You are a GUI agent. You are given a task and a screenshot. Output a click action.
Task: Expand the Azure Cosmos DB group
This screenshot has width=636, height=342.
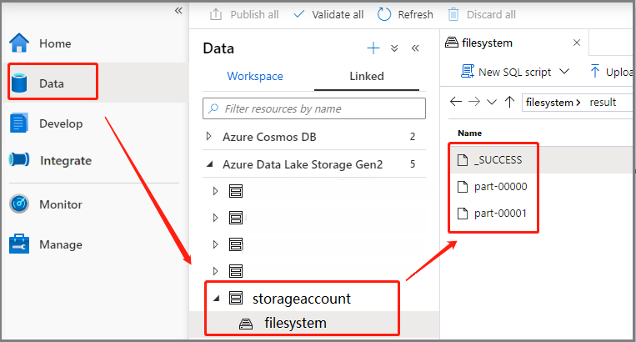pyautogui.click(x=209, y=136)
